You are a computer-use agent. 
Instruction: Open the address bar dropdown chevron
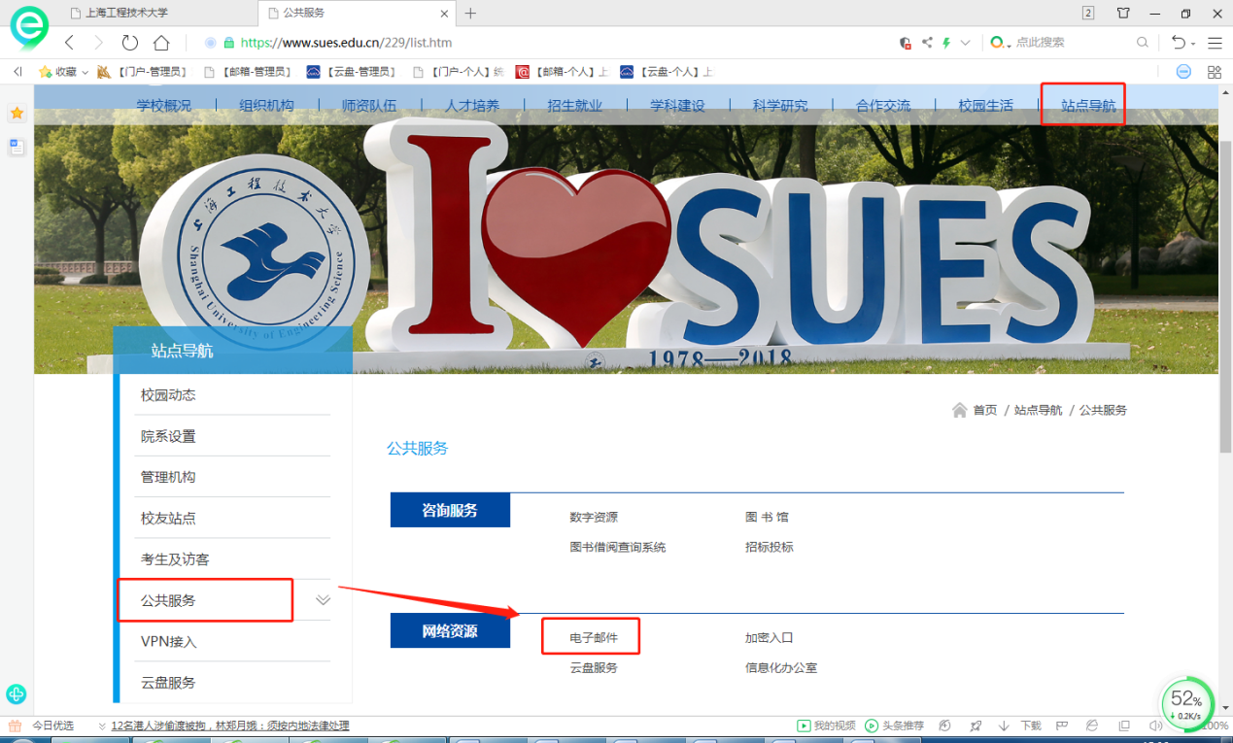point(965,43)
